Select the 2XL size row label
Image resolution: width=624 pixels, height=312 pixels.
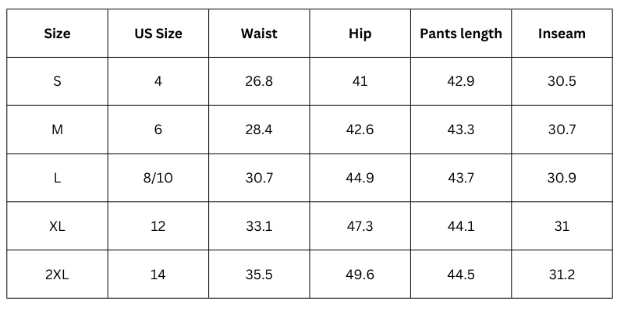pos(57,275)
